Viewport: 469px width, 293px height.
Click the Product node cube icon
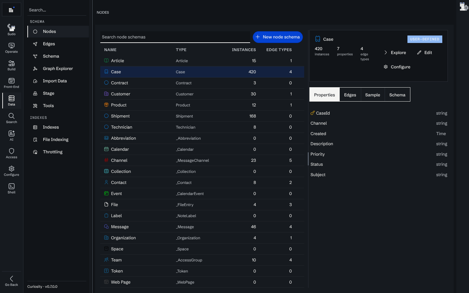(106, 105)
